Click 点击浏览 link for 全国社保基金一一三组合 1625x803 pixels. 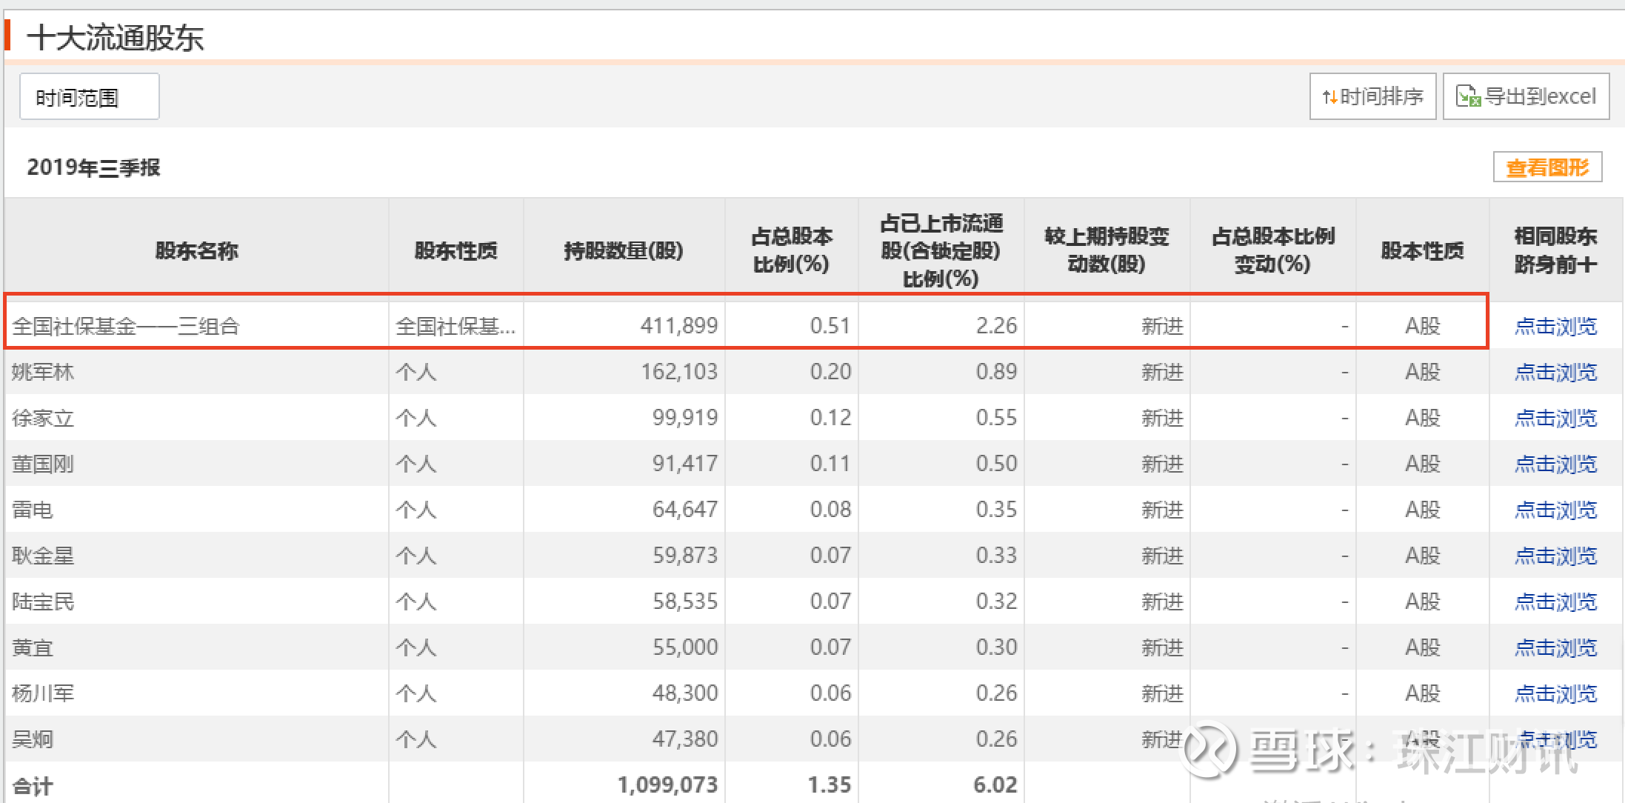(1555, 326)
